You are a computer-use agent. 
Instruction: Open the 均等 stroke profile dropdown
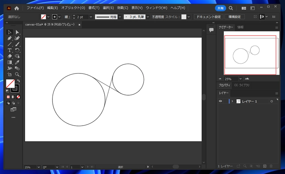click(120, 17)
